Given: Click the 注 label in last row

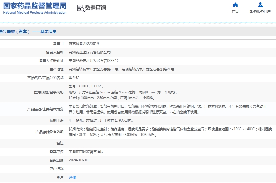Looking at the screenshot, I should click(62, 177).
